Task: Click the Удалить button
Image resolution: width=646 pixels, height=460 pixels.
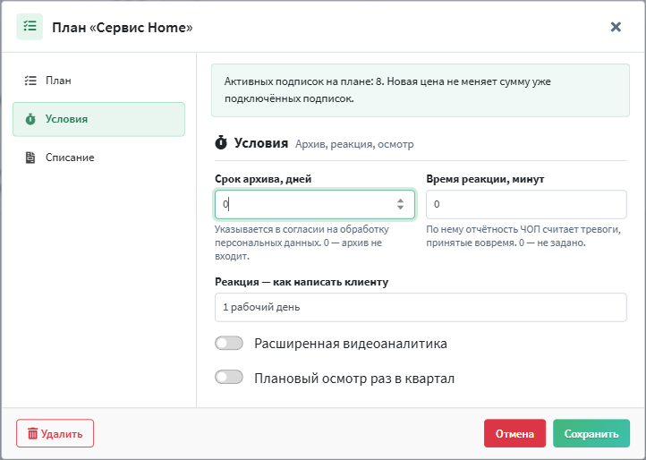Action: 55,433
